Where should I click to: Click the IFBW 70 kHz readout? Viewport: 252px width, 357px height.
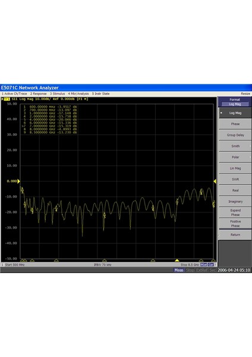(x=103, y=265)
